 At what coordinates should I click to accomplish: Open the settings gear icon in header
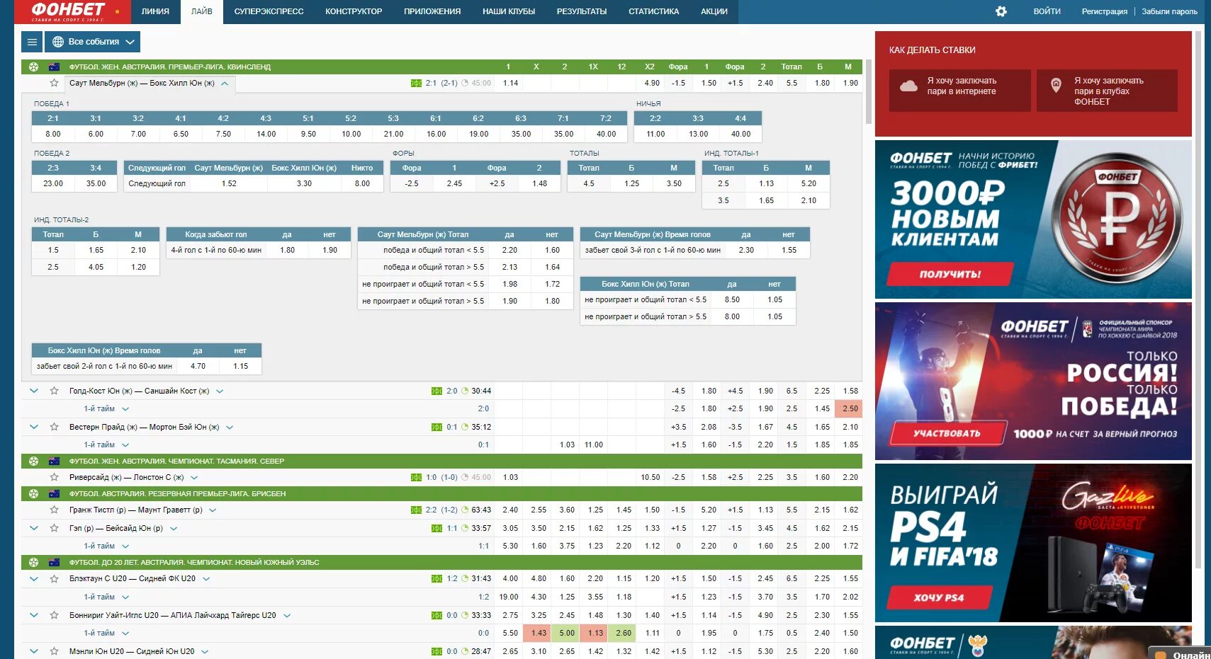pos(1001,11)
